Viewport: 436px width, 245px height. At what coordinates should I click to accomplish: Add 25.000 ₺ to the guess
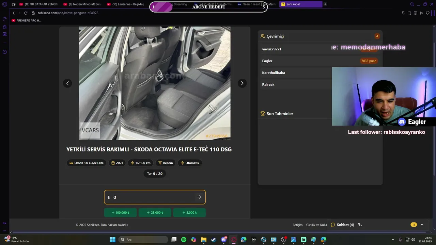point(155,213)
